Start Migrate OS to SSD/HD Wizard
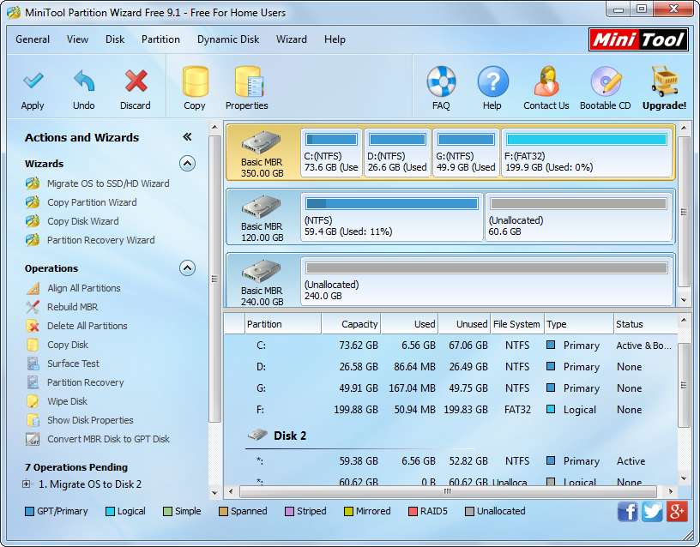 pyautogui.click(x=108, y=183)
